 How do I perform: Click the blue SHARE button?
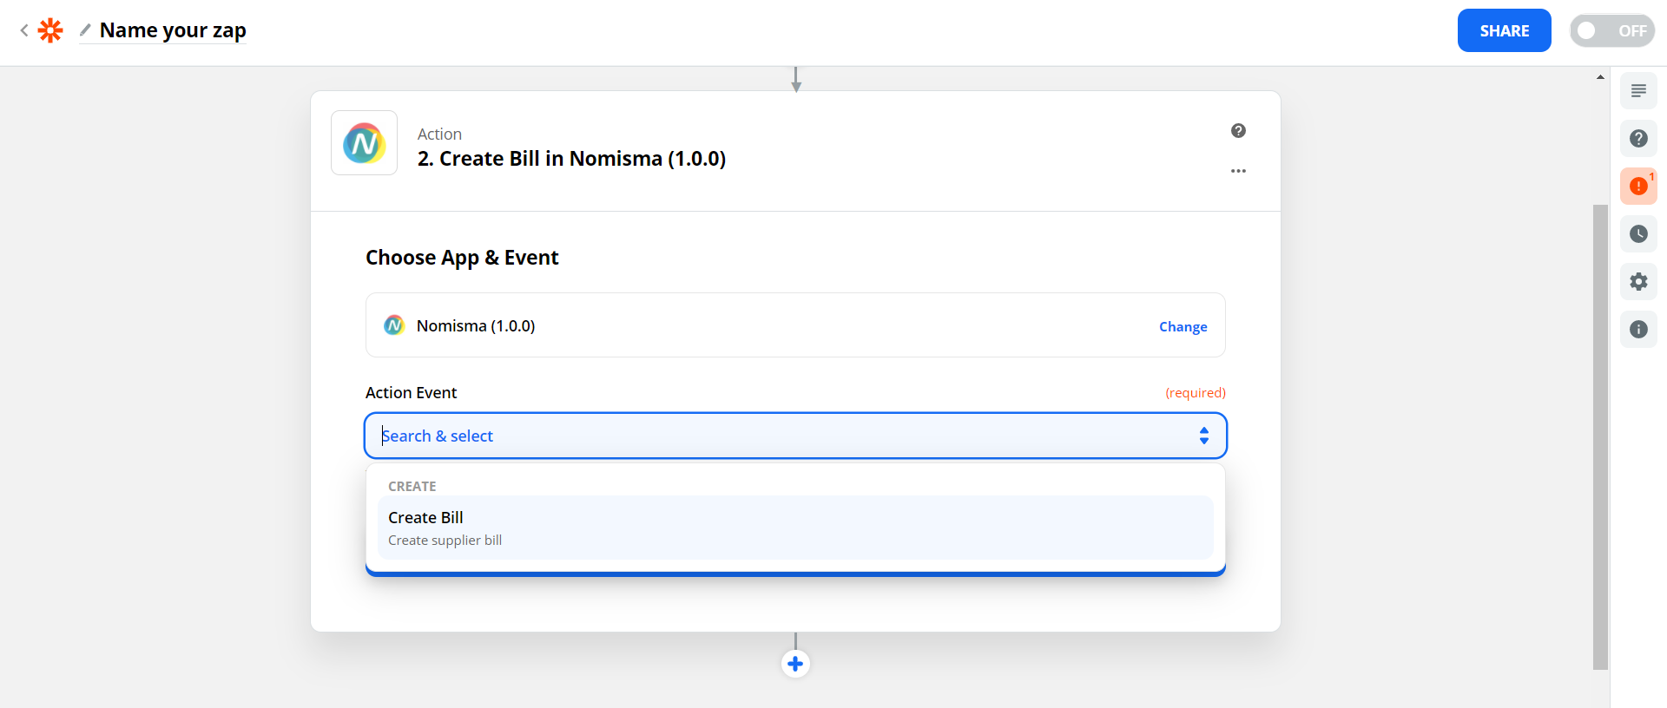tap(1504, 30)
